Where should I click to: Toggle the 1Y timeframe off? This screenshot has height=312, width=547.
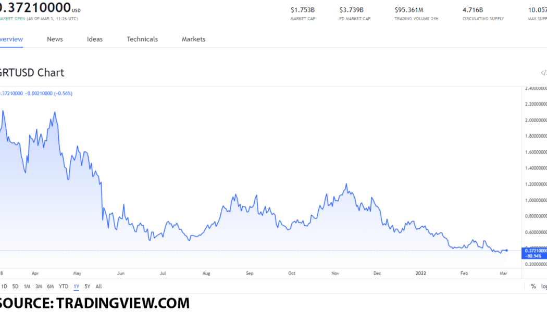tap(76, 286)
